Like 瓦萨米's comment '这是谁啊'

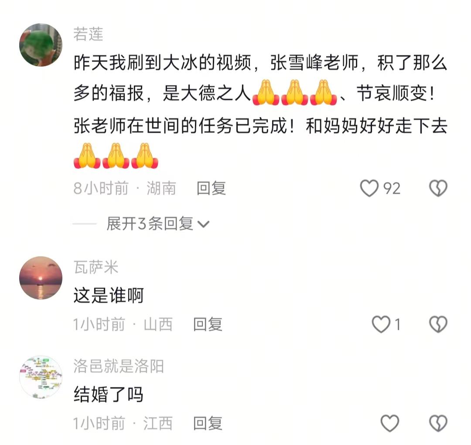(381, 324)
